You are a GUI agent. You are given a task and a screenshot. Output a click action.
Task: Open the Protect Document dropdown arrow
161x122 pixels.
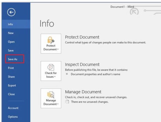[58, 49]
